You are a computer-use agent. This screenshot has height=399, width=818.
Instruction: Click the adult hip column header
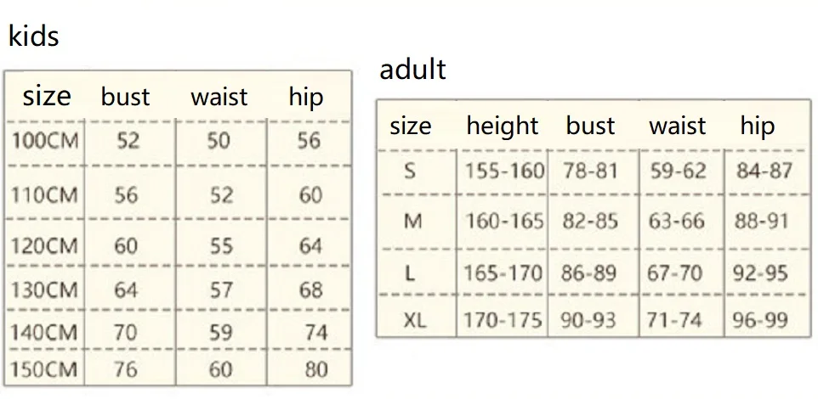pos(758,126)
